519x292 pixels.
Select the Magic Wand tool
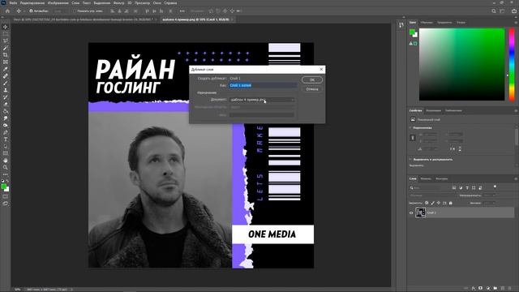(6, 48)
